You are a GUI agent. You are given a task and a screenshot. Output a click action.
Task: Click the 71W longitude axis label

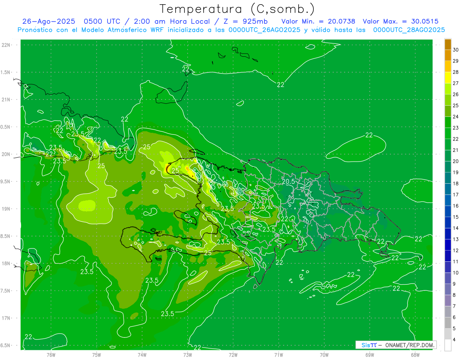pos(278,355)
